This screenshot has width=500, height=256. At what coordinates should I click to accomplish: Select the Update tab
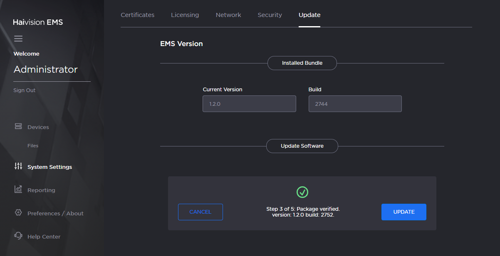coord(309,15)
